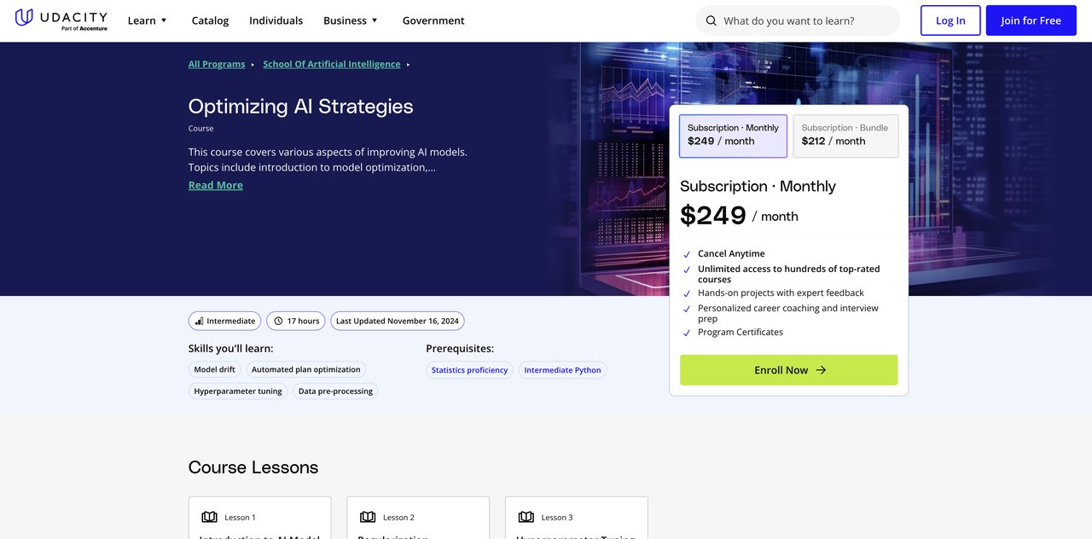
Task: Open School Of Artificial Intelligence breadcrumb link
Action: pyautogui.click(x=332, y=64)
